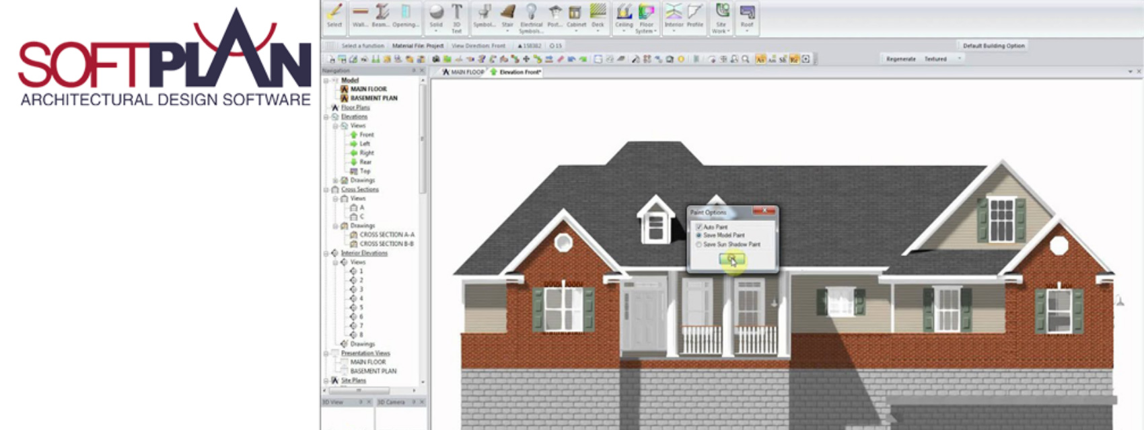Collapse the Elevations tree node
The height and width of the screenshot is (430, 1144).
pos(326,117)
